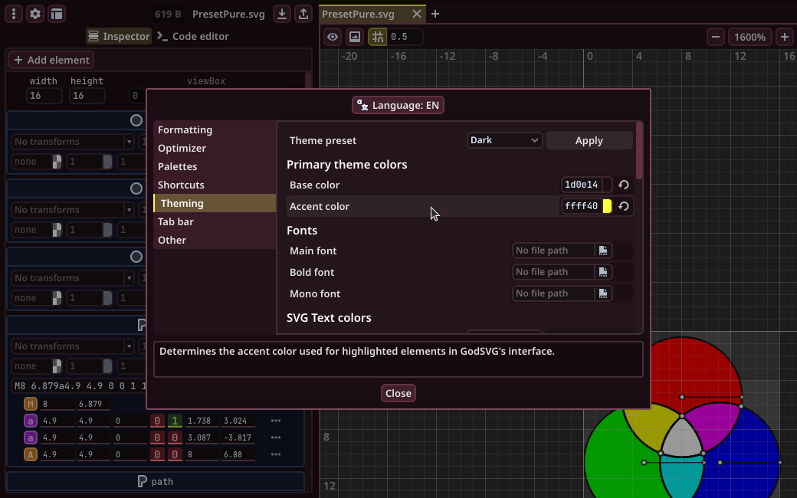Apply the selected theme preset
The image size is (797, 498).
coord(589,140)
